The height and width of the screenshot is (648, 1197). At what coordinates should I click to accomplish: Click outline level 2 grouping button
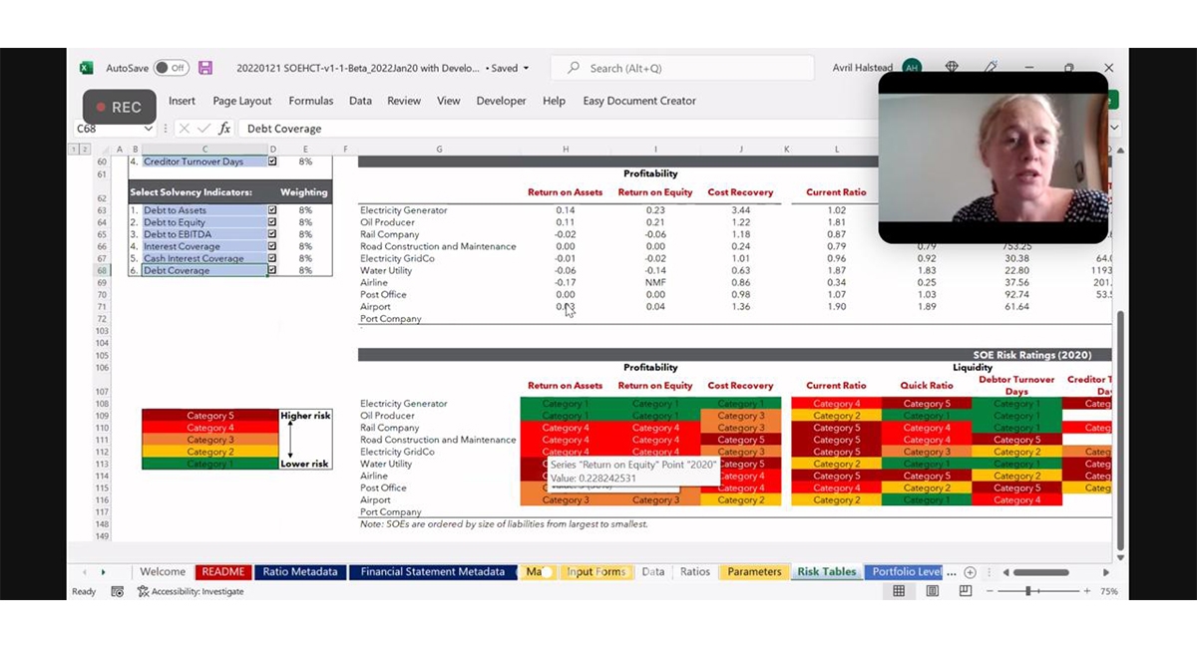tap(84, 149)
